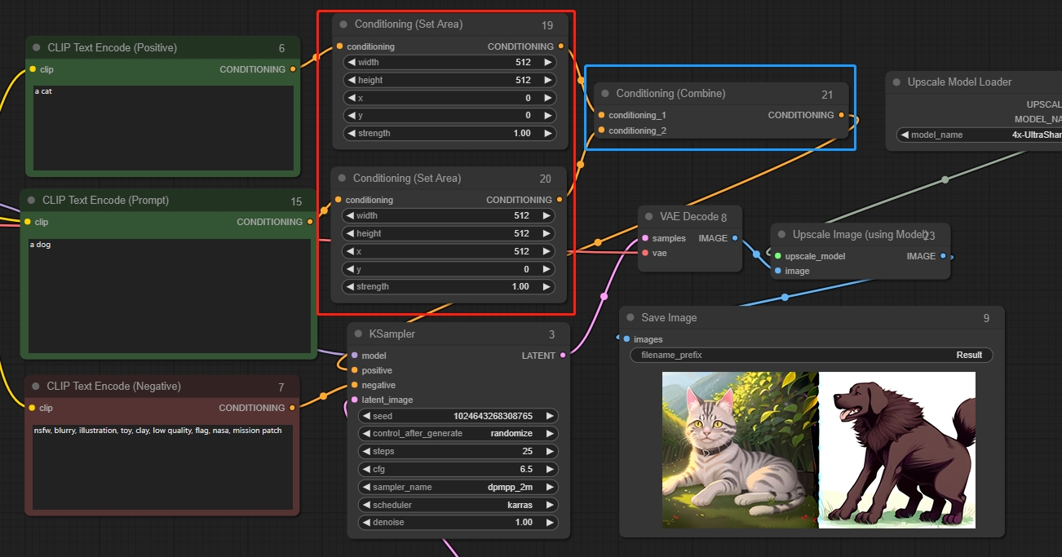
Task: Click the upscale_model input socket
Action: coord(778,256)
